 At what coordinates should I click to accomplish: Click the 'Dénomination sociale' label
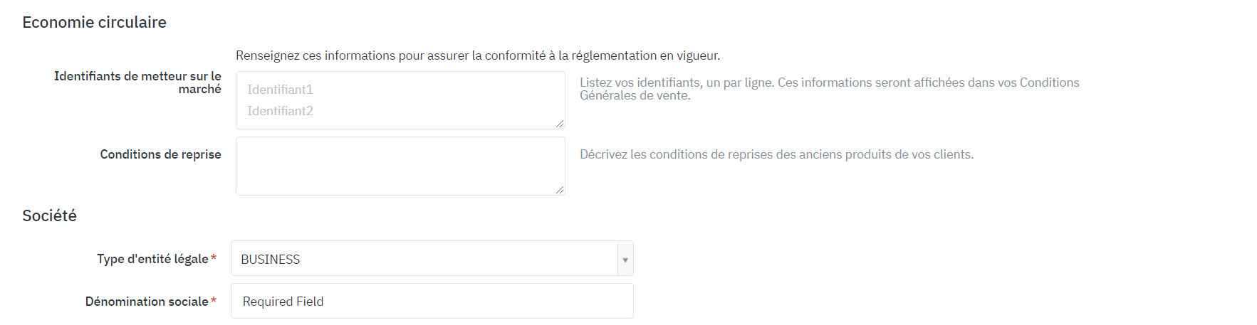point(147,302)
